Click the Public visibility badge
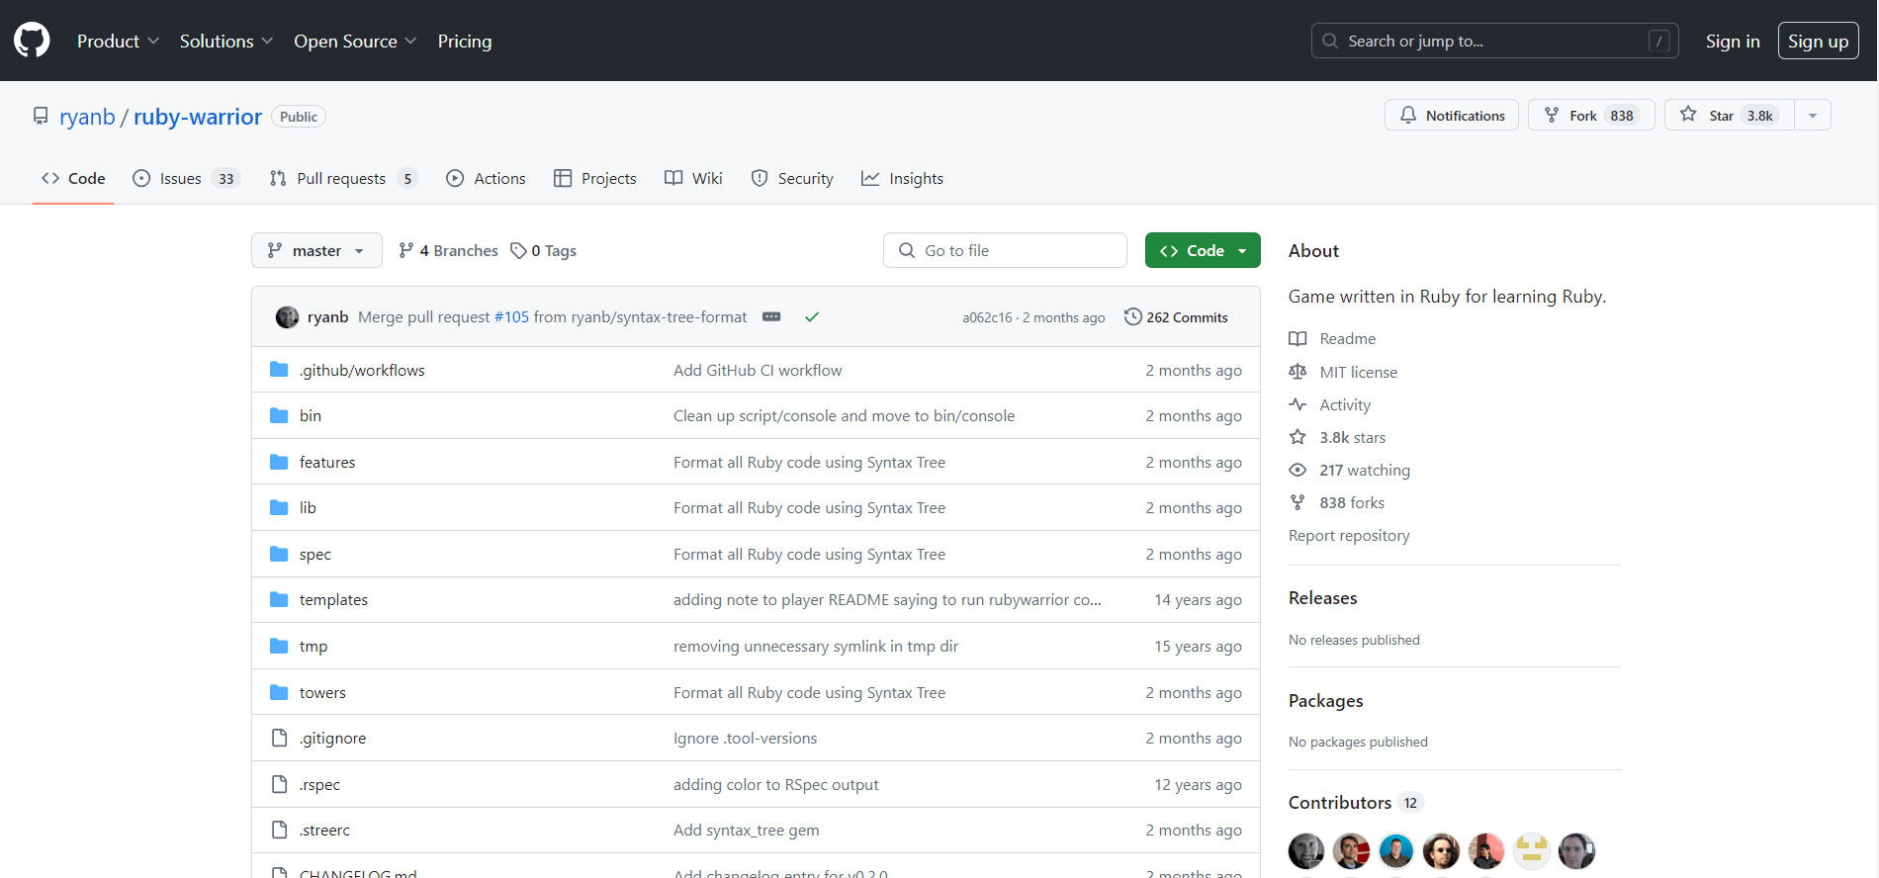This screenshot has width=1879, height=878. pyautogui.click(x=299, y=117)
